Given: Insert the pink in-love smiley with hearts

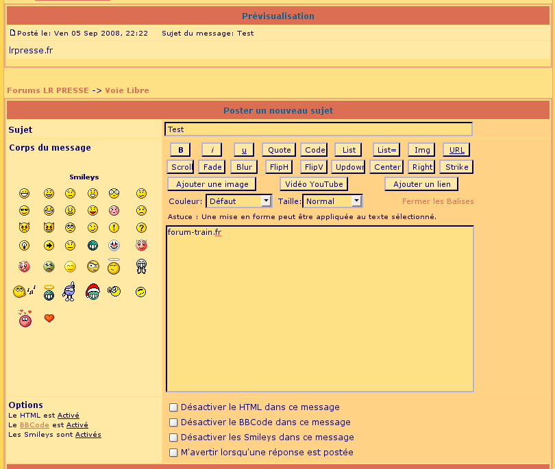Looking at the screenshot, I should (25, 318).
